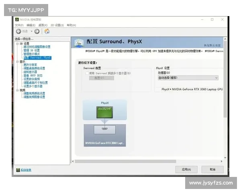Open the PhysX processor dropdown
Image resolution: width=241 pixels, height=193 pixels.
click(188, 78)
